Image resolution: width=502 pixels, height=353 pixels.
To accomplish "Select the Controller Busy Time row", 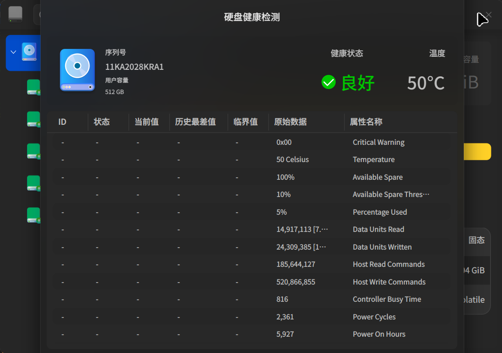I will click(252, 299).
